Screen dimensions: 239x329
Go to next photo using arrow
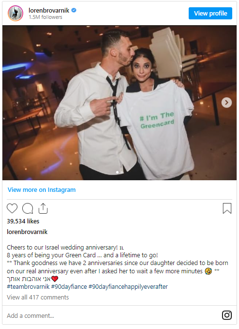(226, 103)
